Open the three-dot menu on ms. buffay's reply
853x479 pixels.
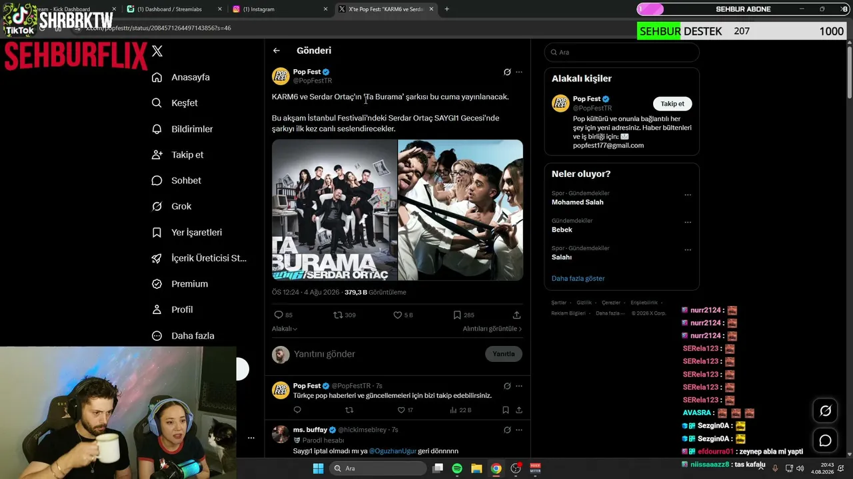click(519, 430)
